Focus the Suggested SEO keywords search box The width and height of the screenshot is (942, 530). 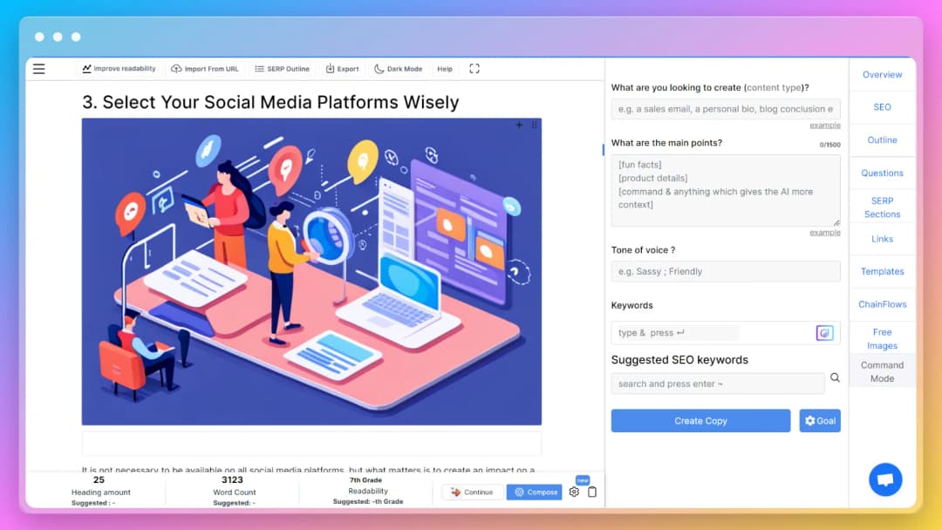[x=717, y=384]
